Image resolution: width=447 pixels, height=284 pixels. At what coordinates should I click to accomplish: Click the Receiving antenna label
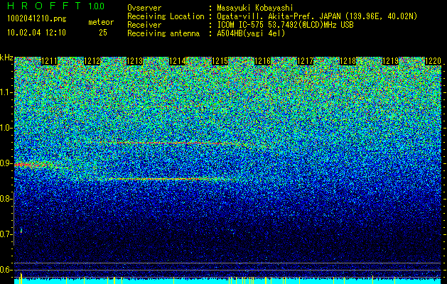pos(163,33)
